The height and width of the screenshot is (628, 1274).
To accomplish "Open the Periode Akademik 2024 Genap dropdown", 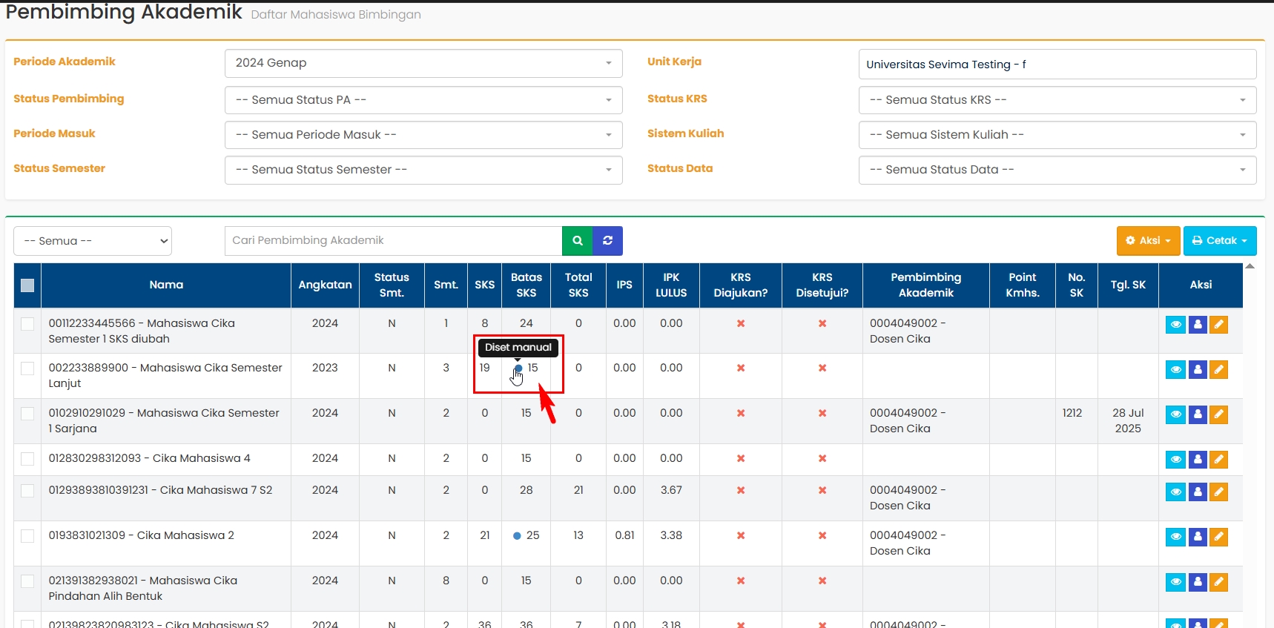I will [423, 64].
